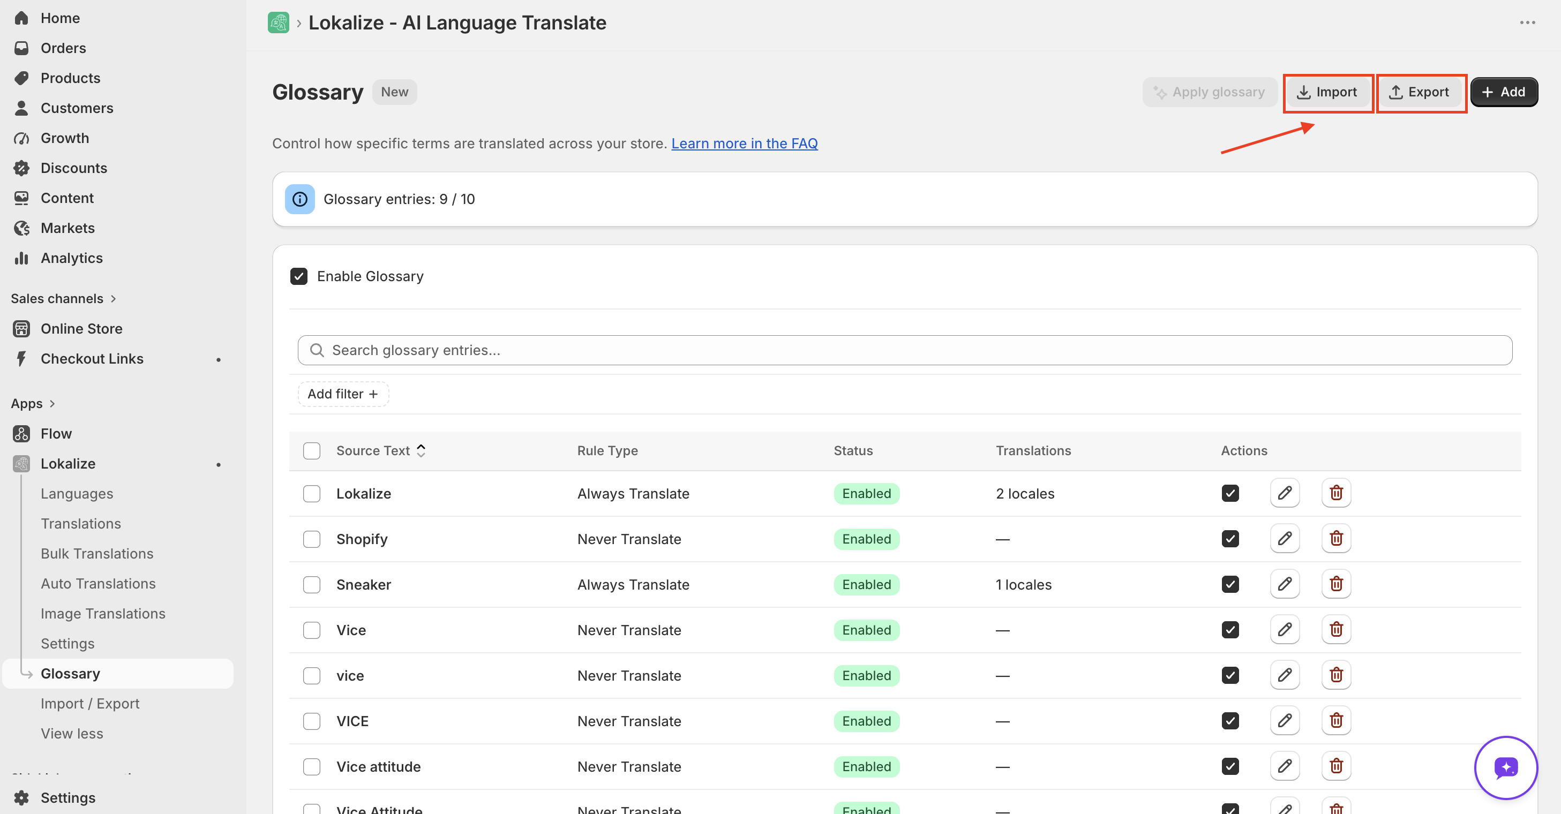The image size is (1561, 814).
Task: Delete the Sneaker glossary entry (trash)
Action: point(1336,584)
